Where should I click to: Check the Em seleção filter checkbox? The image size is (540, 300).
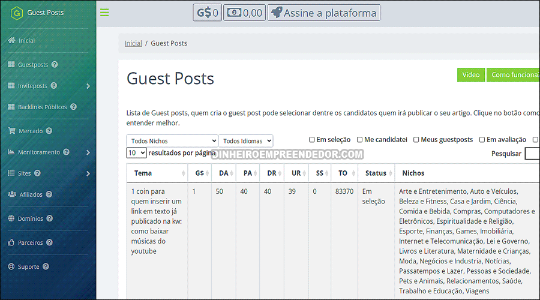pos(311,139)
